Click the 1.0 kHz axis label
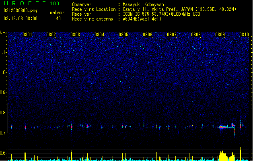Image resolution: width=253 pixels, height=161 pixels. tap(4, 72)
